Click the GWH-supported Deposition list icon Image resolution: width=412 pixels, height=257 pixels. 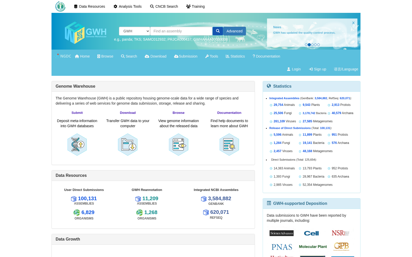[x=269, y=203]
